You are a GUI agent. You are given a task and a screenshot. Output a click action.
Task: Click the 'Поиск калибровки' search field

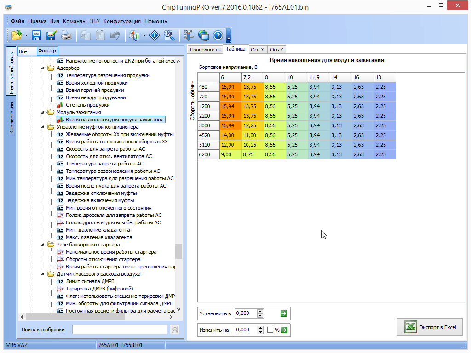tap(119, 330)
